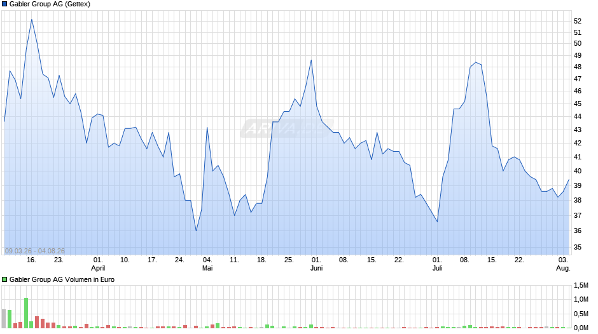Click the green legend square beside Volumen in Euro
598x334 pixels.
point(4,279)
